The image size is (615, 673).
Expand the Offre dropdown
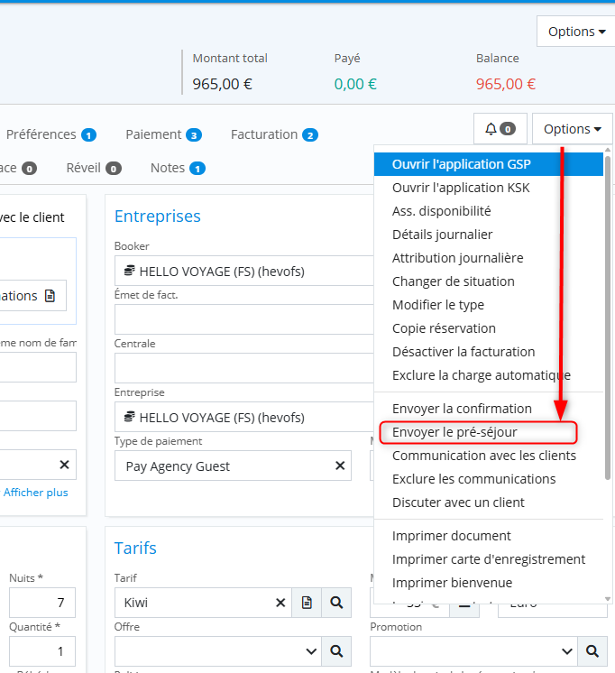(311, 650)
